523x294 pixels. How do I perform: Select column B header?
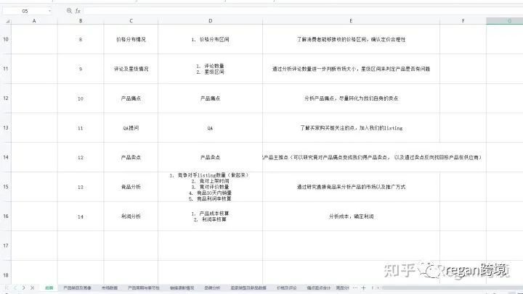coord(81,21)
